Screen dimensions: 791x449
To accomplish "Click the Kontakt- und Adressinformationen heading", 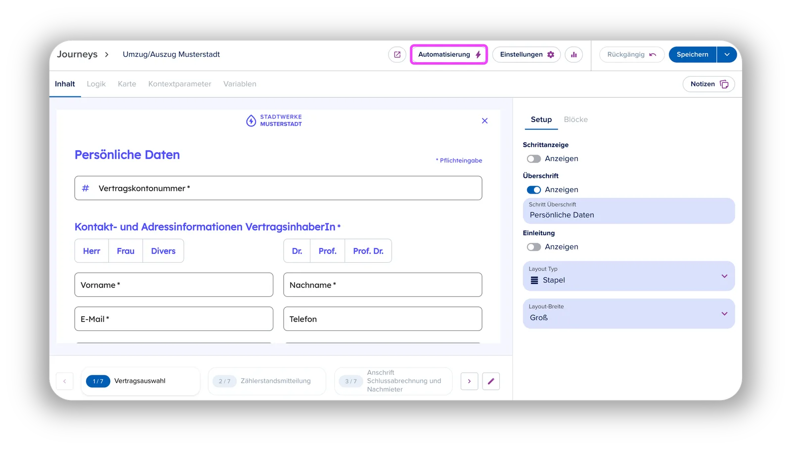I will point(207,227).
